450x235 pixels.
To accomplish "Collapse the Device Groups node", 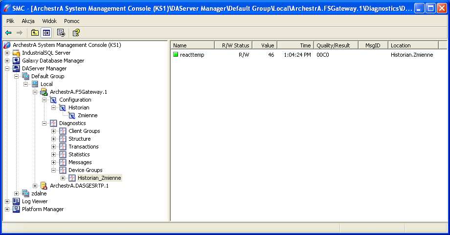I will (x=53, y=170).
